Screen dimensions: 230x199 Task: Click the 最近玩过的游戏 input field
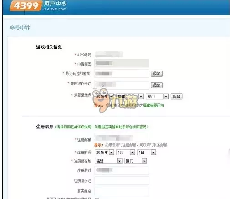click(x=122, y=74)
